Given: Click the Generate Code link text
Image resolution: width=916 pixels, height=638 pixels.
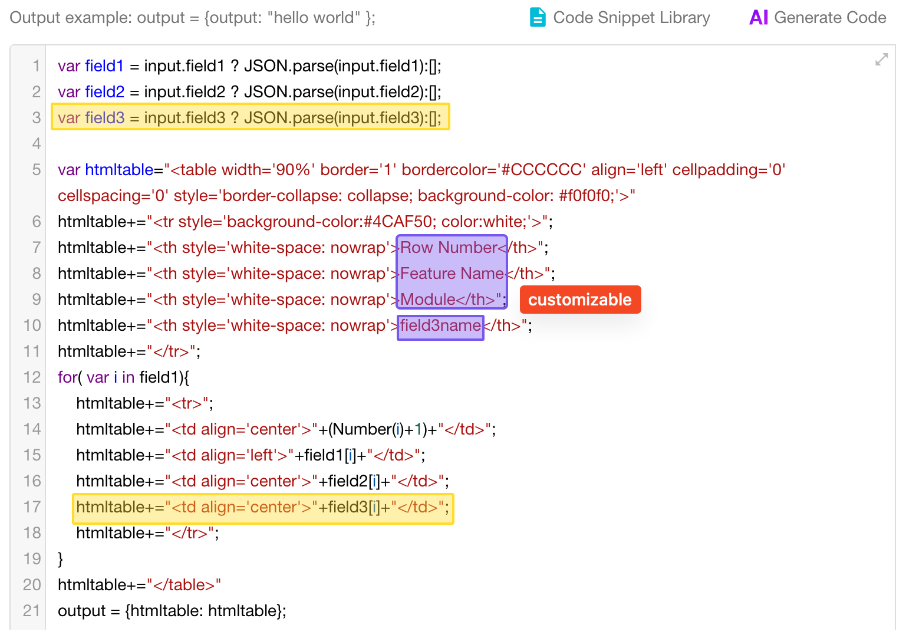Looking at the screenshot, I should coord(829,18).
